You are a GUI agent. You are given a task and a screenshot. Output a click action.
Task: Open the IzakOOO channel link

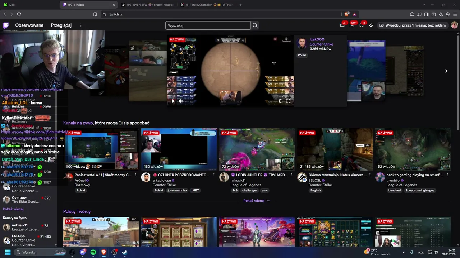point(317,39)
